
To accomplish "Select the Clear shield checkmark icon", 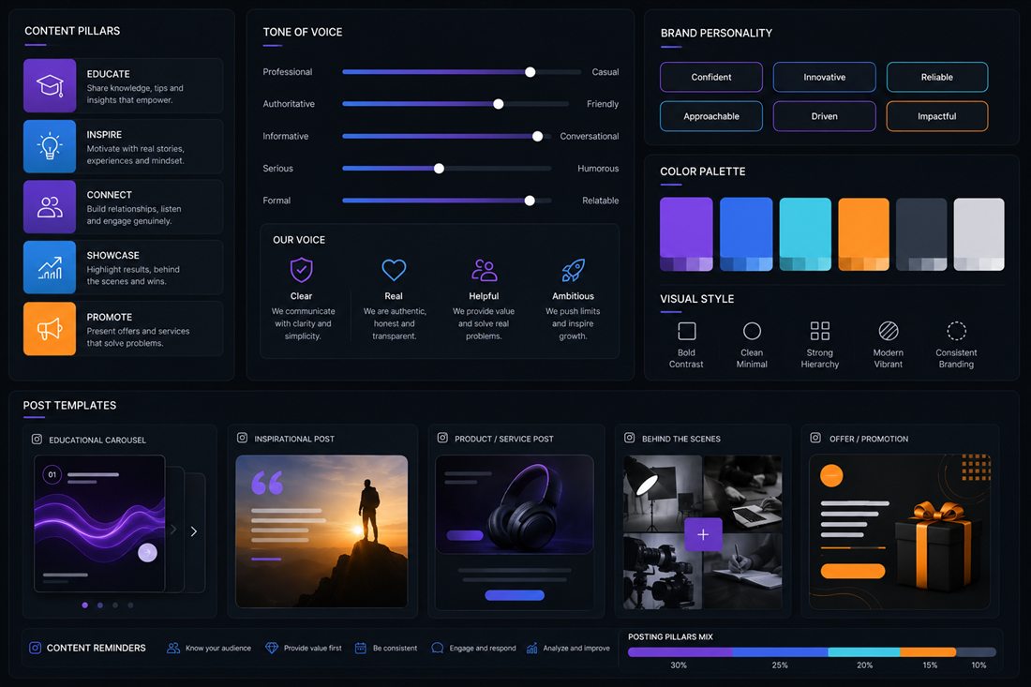I will point(301,270).
